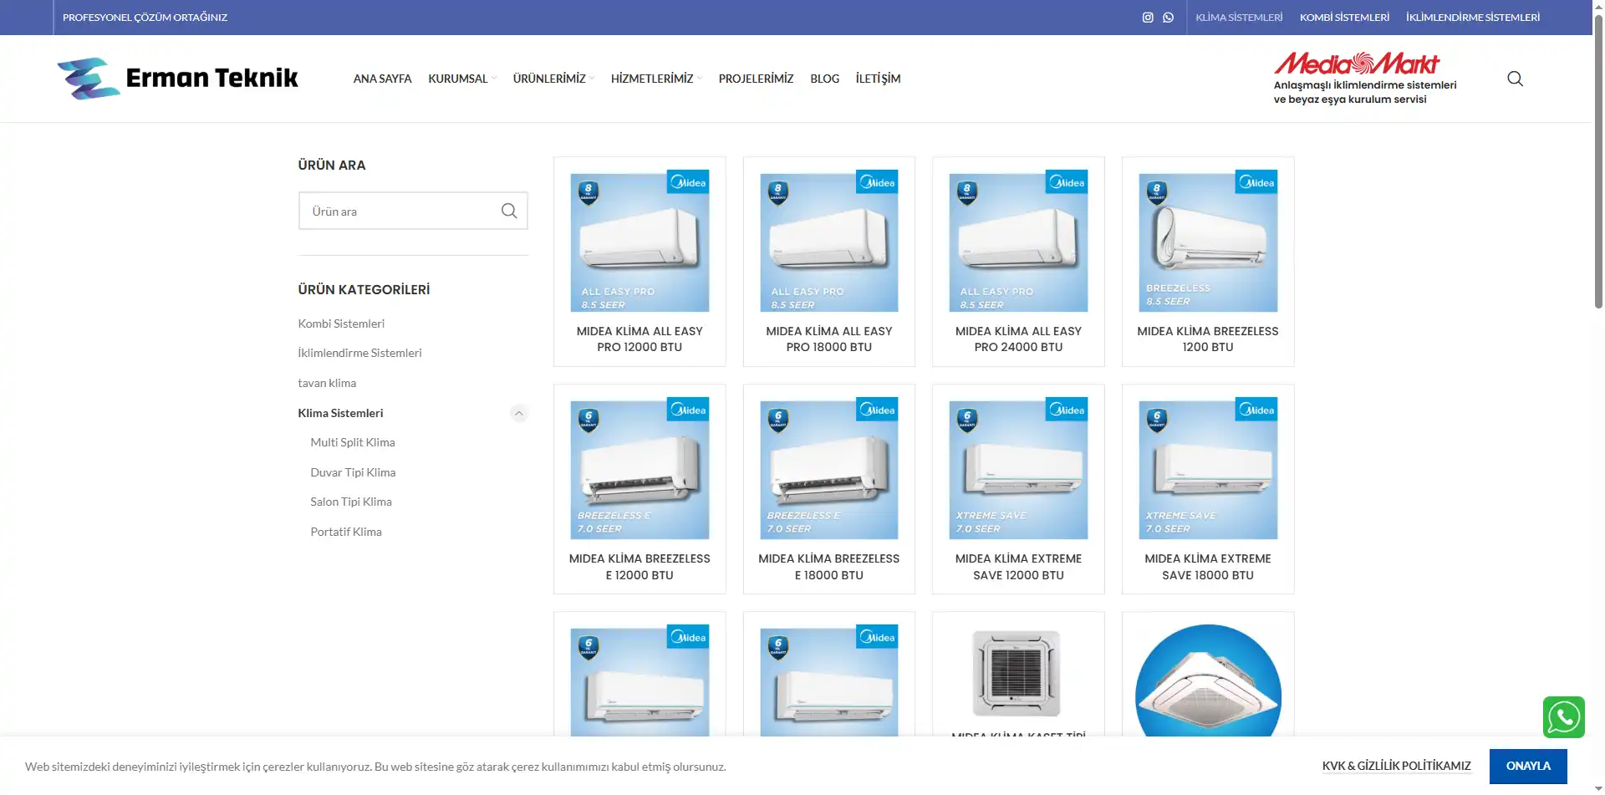Select Multi Split Klima subcategory

(x=353, y=442)
